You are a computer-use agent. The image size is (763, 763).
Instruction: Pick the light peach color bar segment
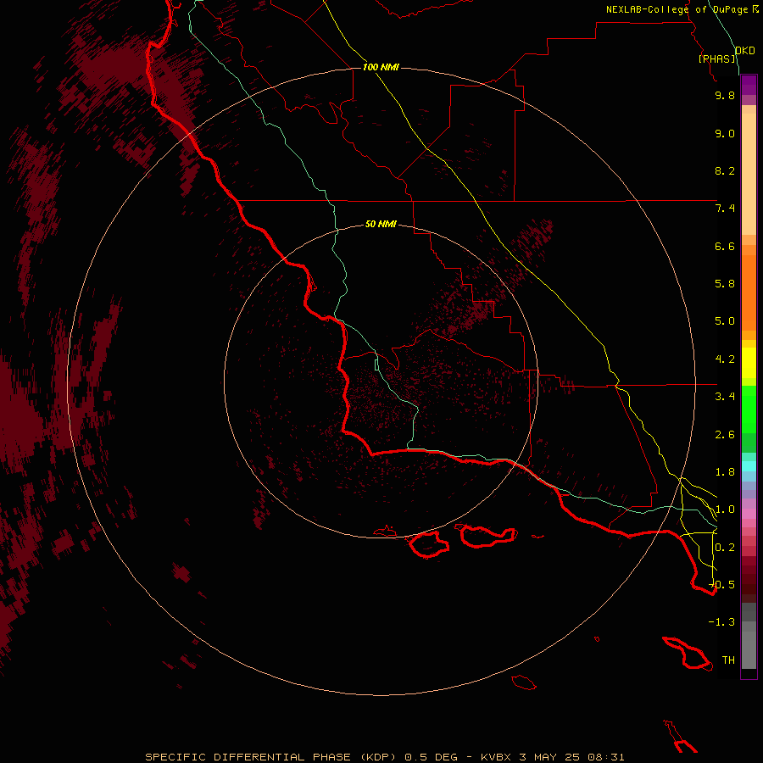click(749, 174)
